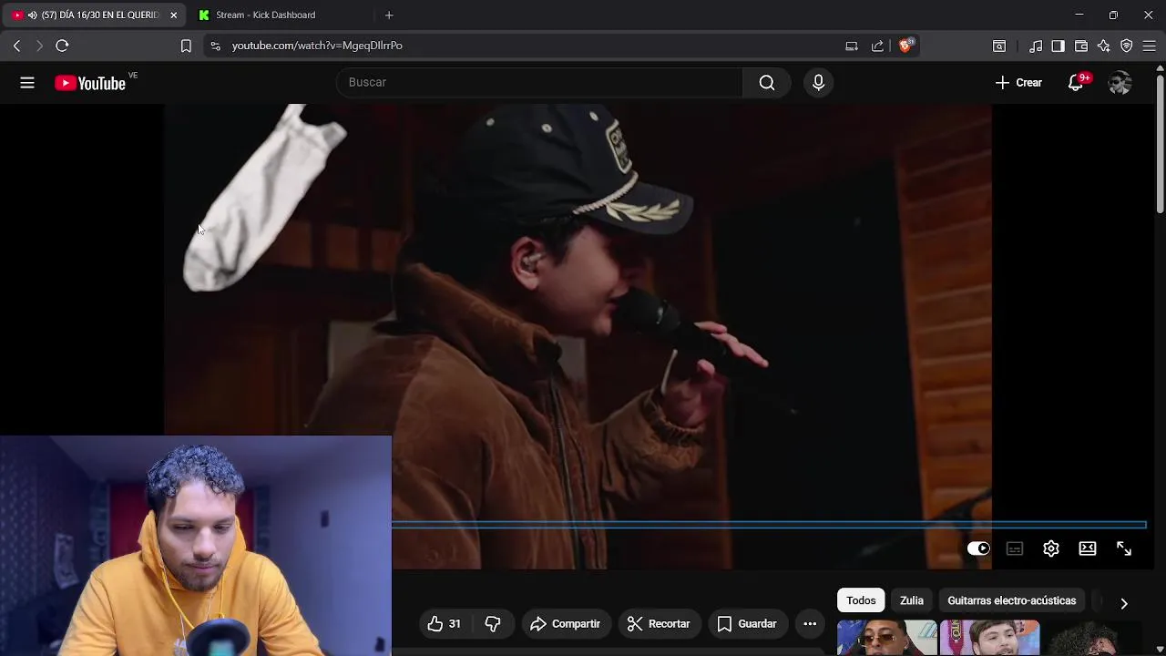
Task: Open the media playlist music note icon
Action: pos(1036,46)
